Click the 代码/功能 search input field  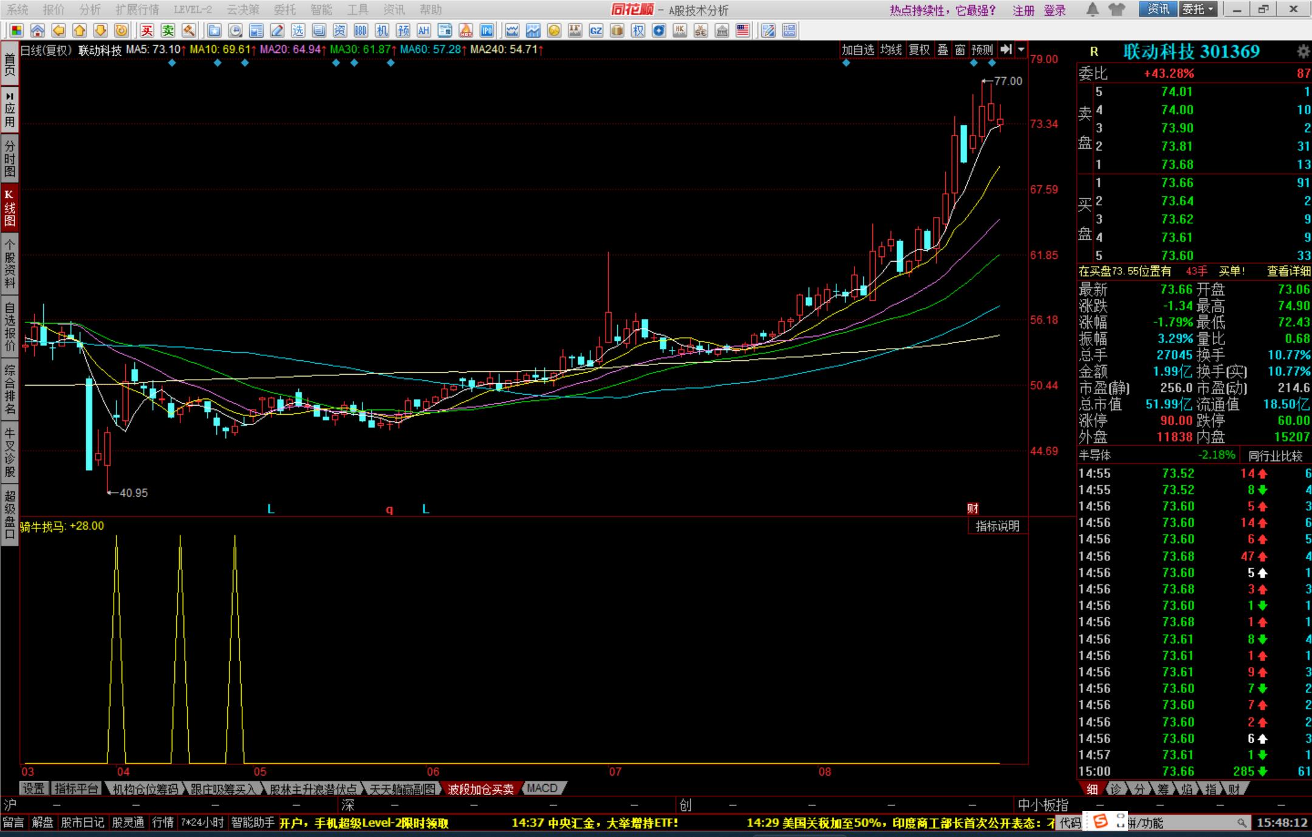[1178, 823]
